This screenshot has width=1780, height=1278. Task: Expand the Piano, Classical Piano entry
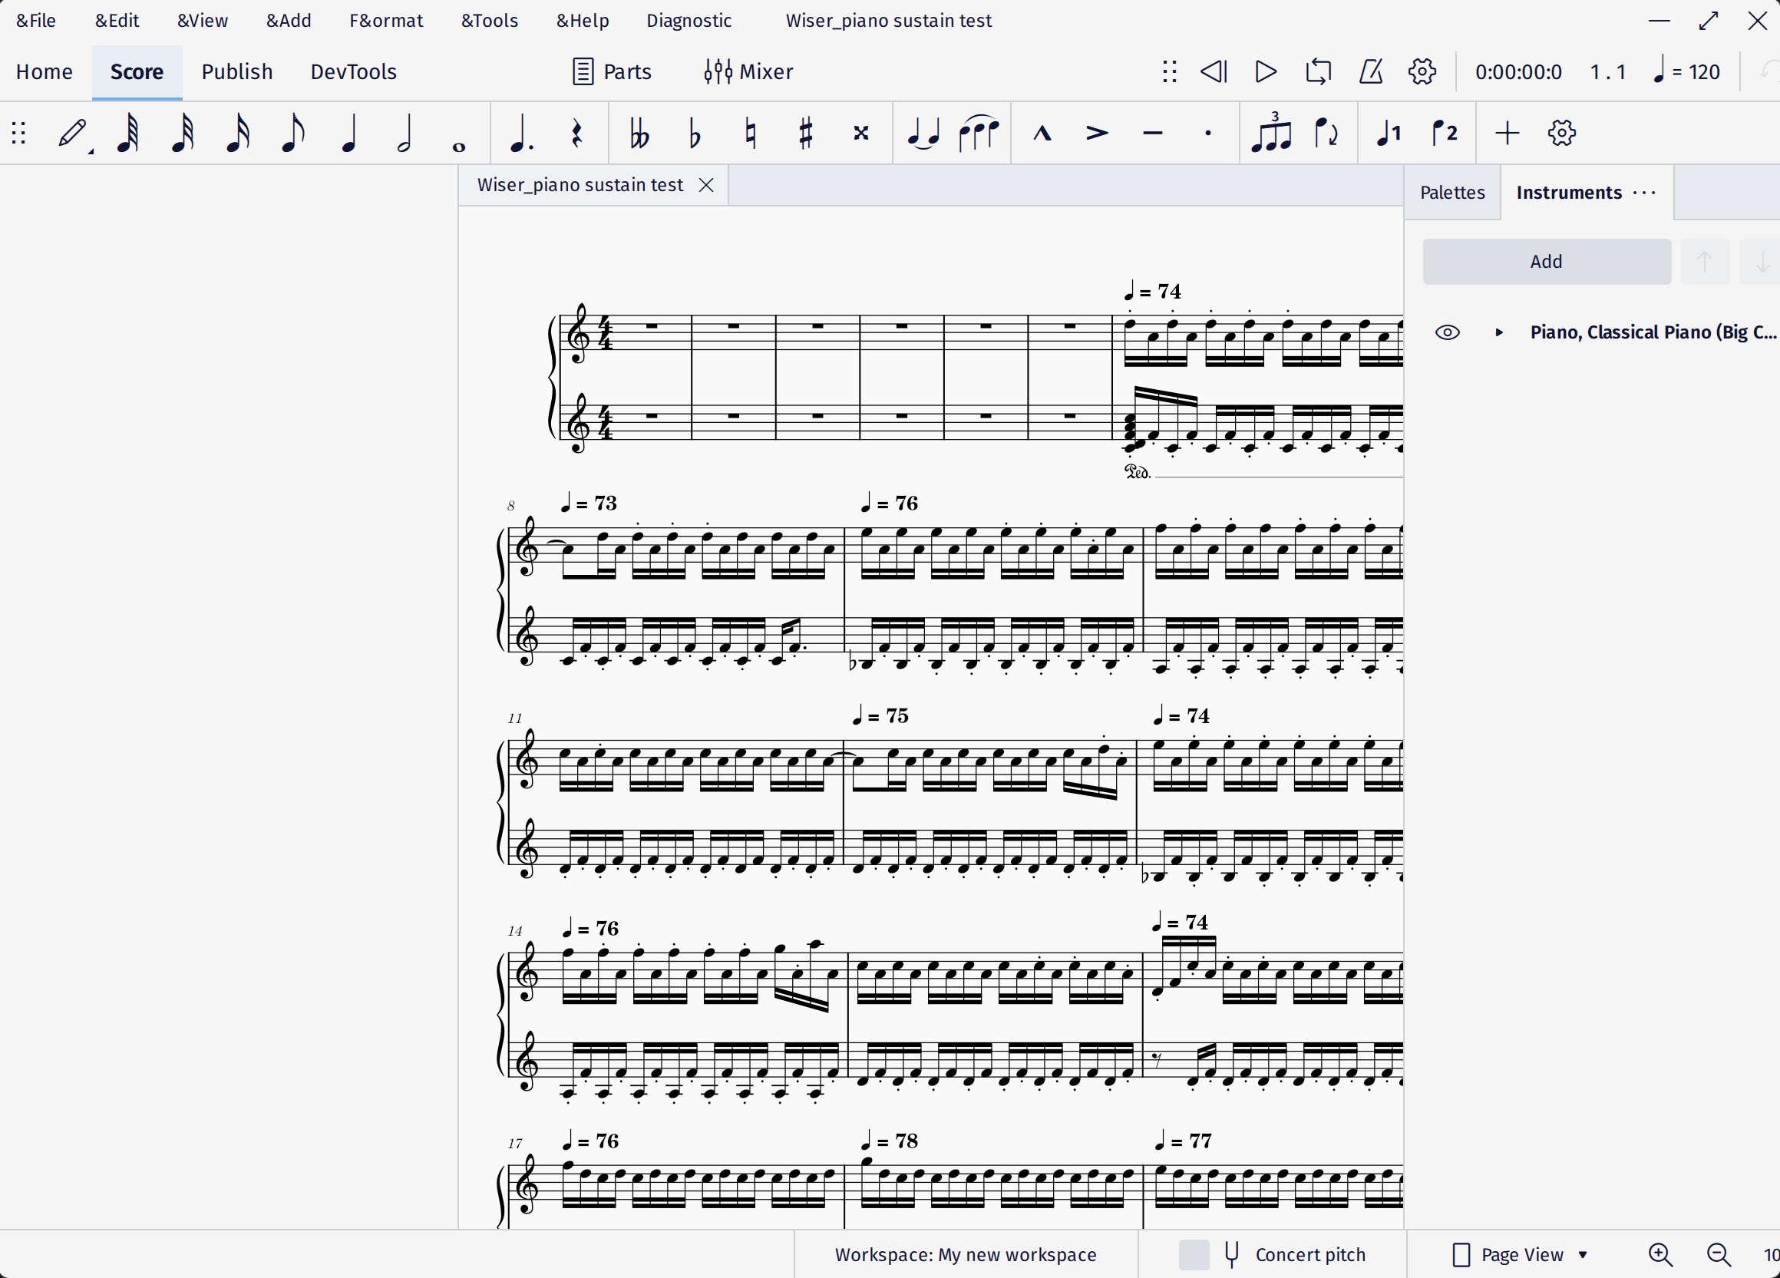click(x=1499, y=332)
